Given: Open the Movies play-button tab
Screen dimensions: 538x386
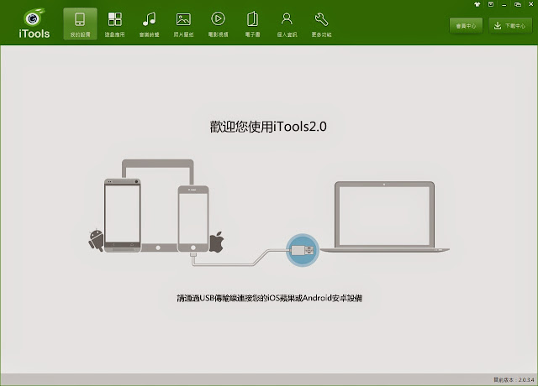Looking at the screenshot, I should (x=218, y=24).
